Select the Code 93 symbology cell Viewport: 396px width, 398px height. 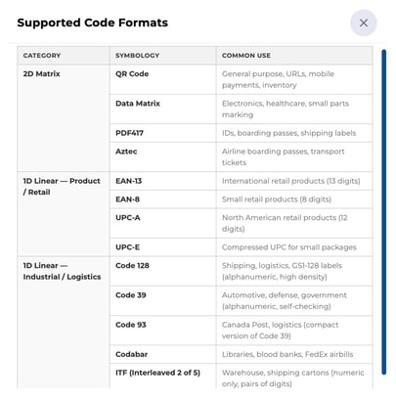pos(163,331)
